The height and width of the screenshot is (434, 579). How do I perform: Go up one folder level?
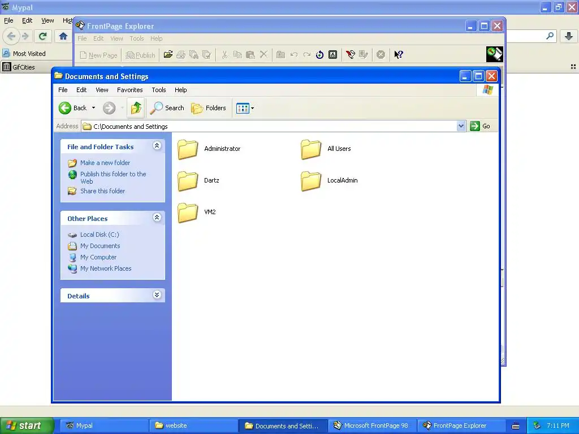[136, 108]
